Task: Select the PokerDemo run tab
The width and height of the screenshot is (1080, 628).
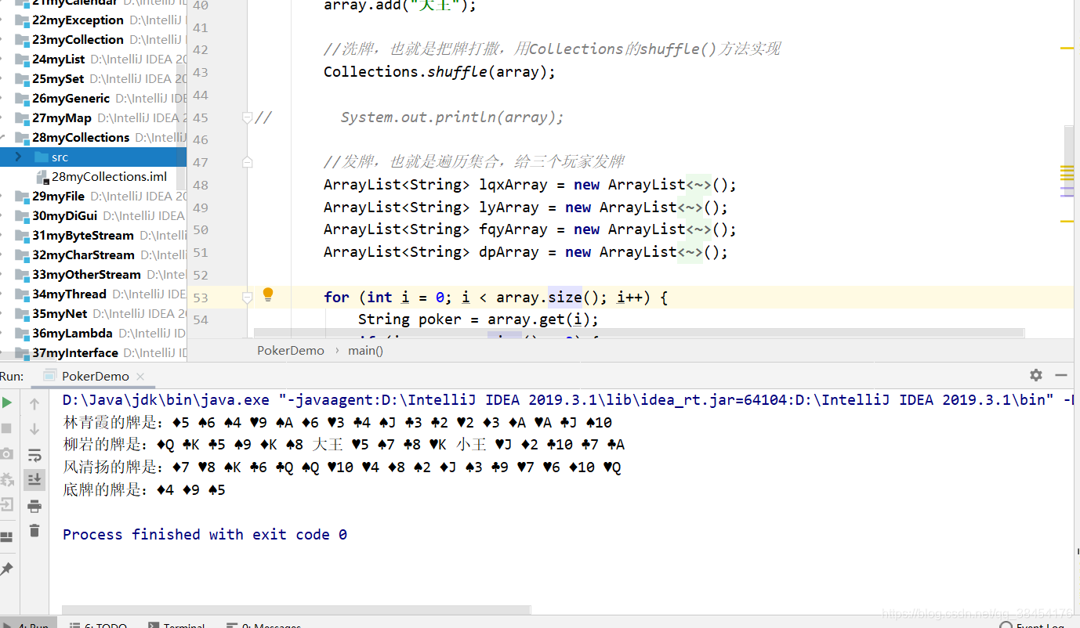Action: click(x=94, y=376)
